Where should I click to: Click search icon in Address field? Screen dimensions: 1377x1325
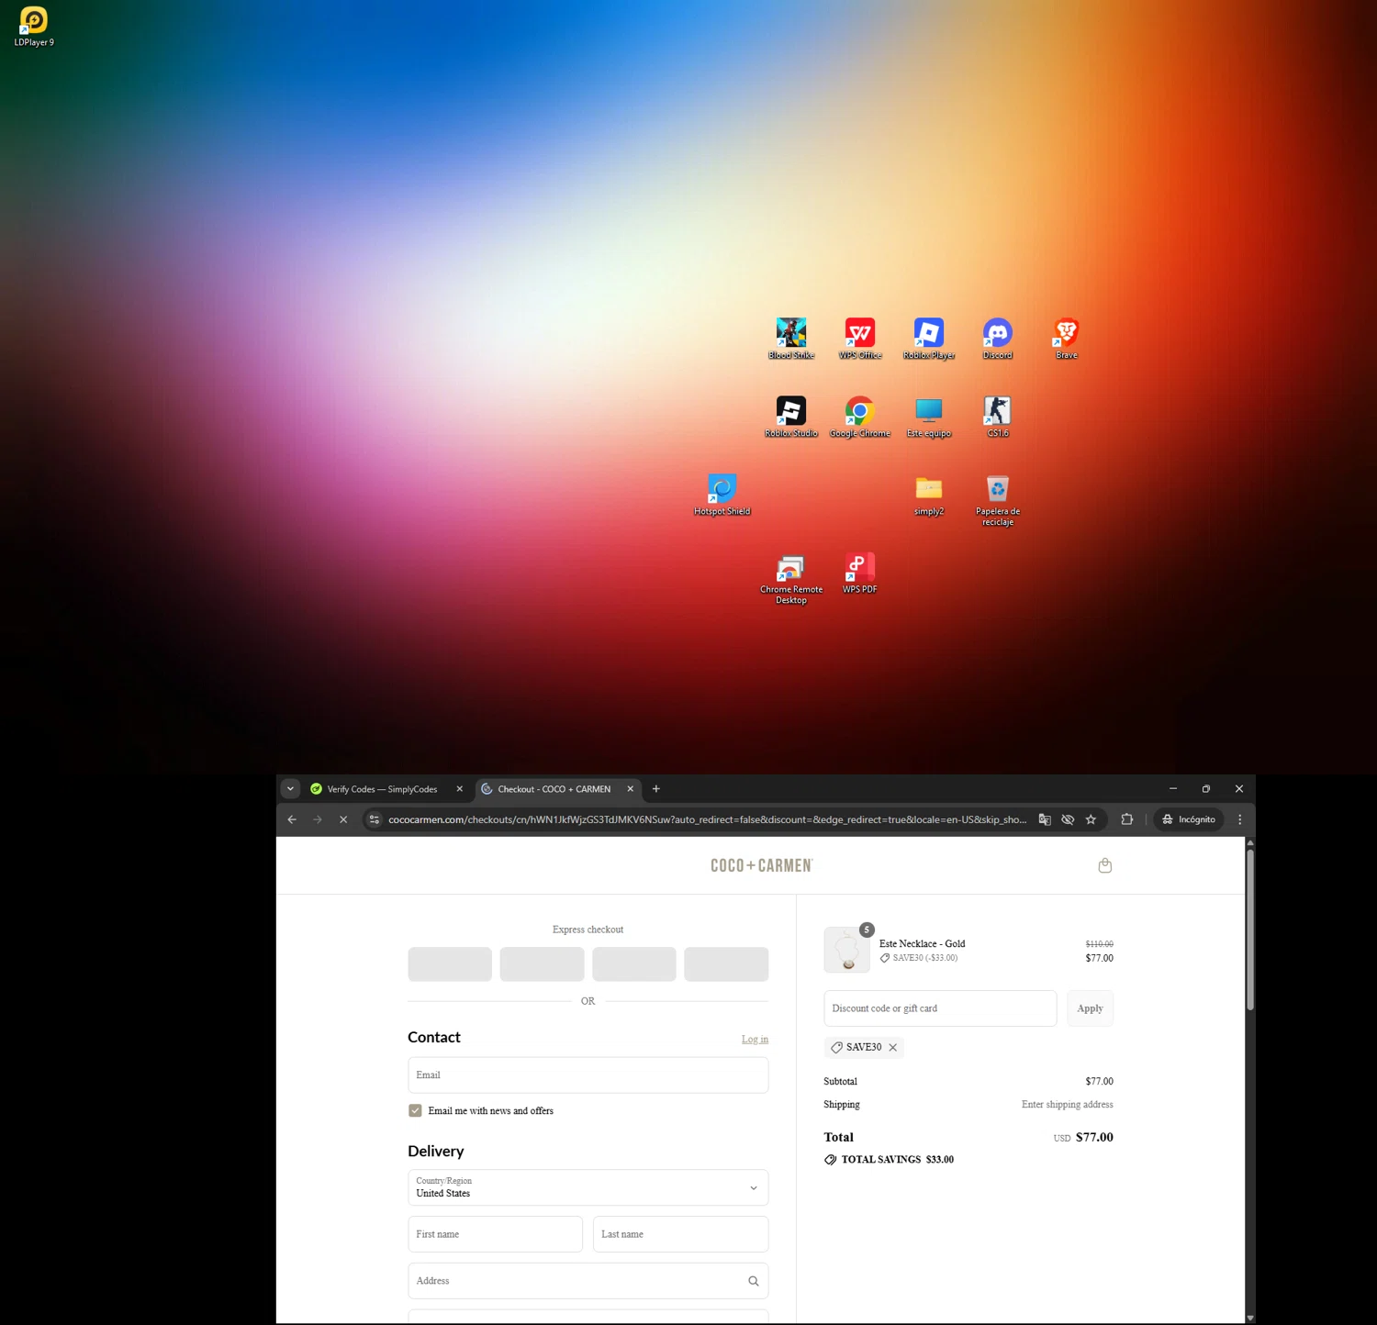754,1281
